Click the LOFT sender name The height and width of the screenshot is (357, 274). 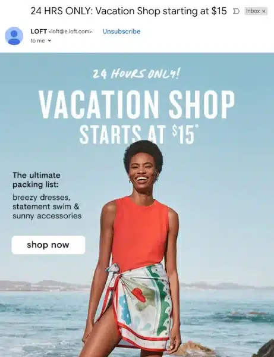(39, 32)
